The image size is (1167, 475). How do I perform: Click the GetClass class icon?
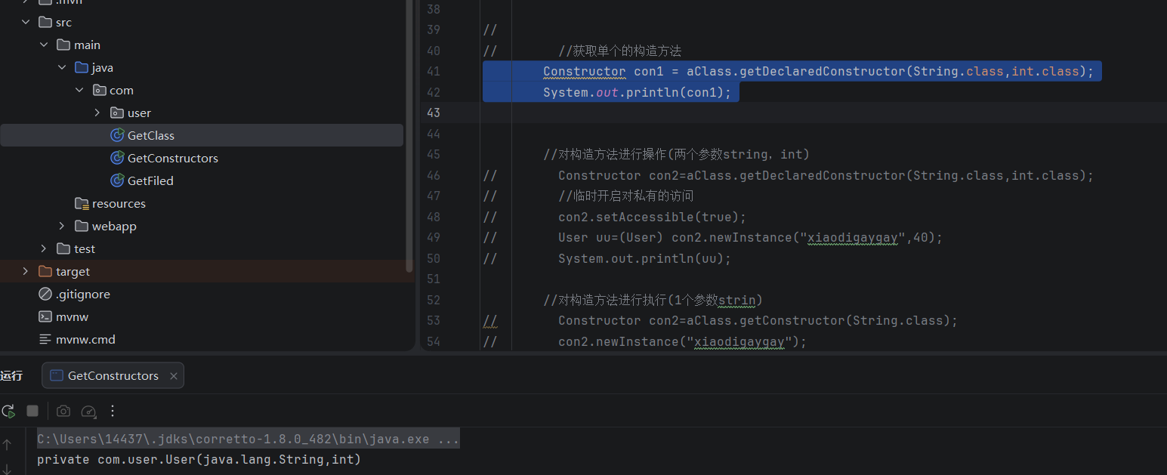[x=117, y=136]
